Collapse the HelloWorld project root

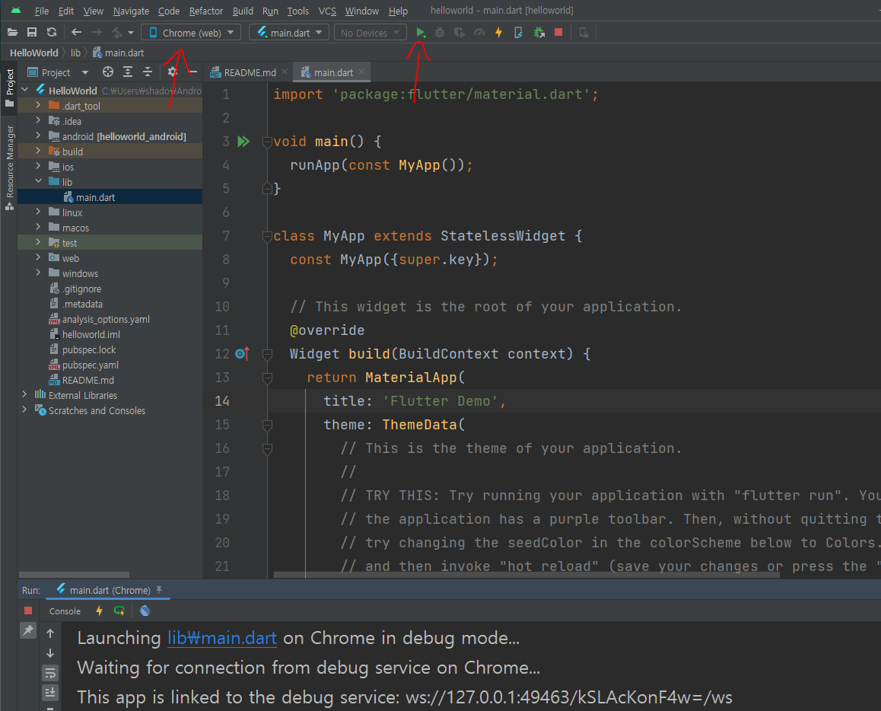24,90
